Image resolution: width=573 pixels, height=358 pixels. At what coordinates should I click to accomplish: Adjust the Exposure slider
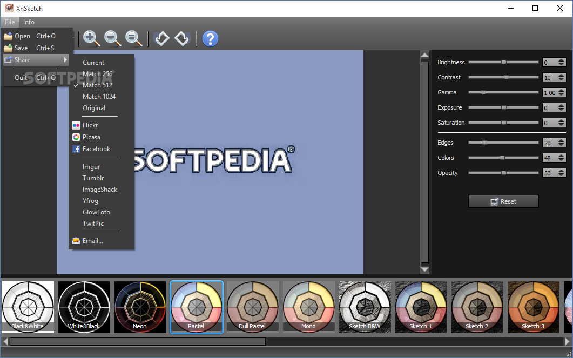pos(503,107)
